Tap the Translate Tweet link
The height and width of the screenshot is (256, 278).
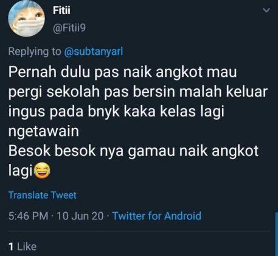pos(43,195)
